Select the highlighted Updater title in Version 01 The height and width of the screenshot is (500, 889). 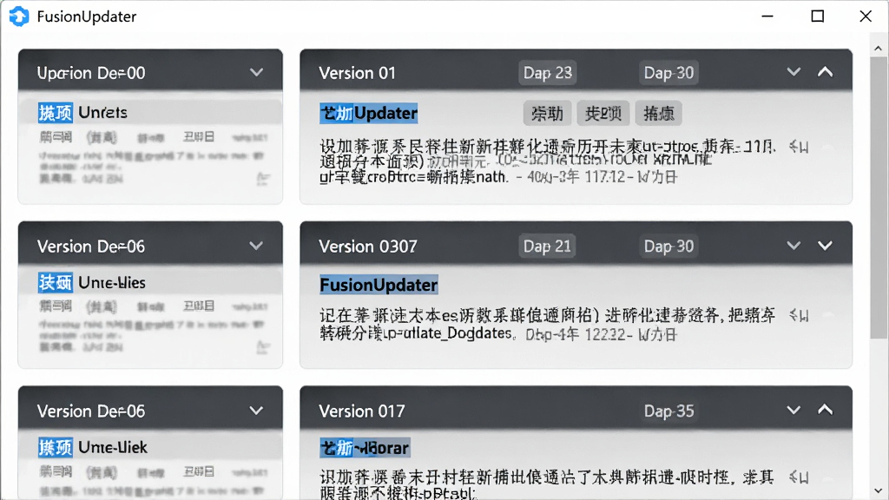(x=368, y=114)
